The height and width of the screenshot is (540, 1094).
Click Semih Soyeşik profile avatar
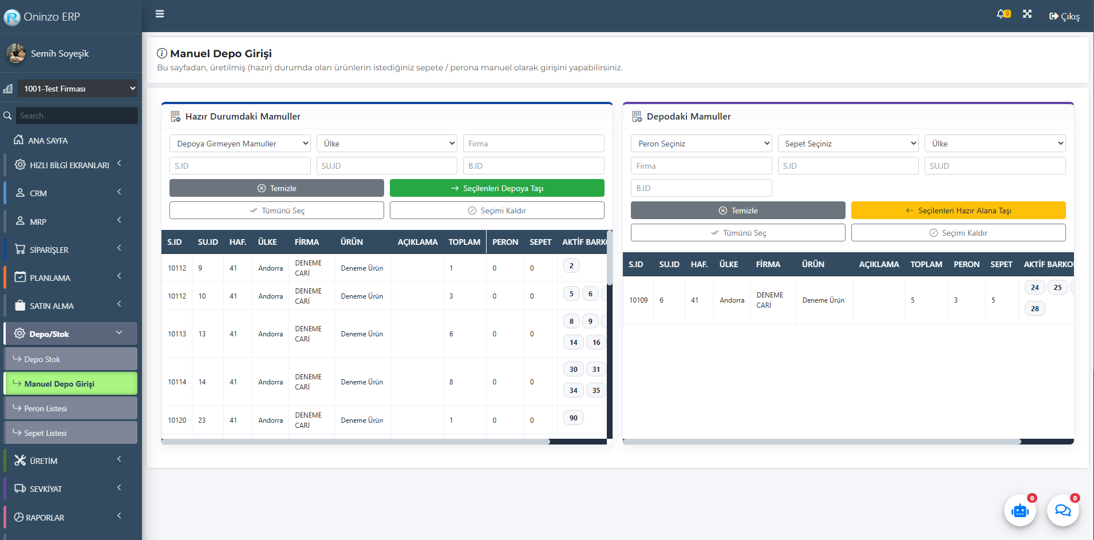(x=16, y=53)
